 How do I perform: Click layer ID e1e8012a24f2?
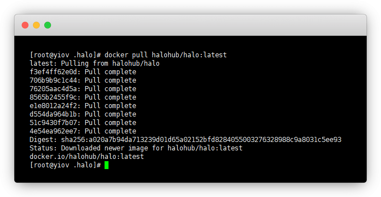(x=55, y=106)
